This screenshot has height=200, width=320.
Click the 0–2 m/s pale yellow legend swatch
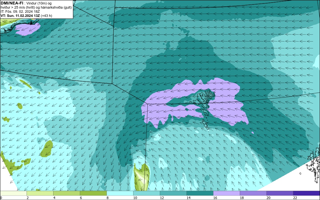13,193
